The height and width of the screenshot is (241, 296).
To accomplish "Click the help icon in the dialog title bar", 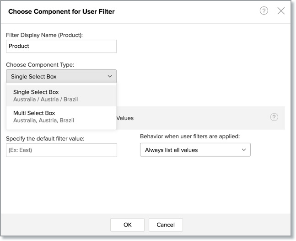I will tap(264, 11).
